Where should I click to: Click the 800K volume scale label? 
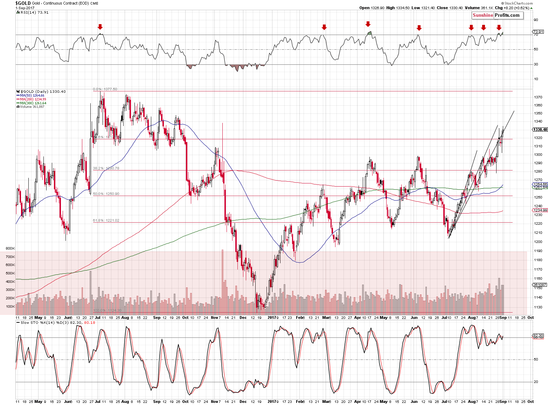pyautogui.click(x=10, y=248)
